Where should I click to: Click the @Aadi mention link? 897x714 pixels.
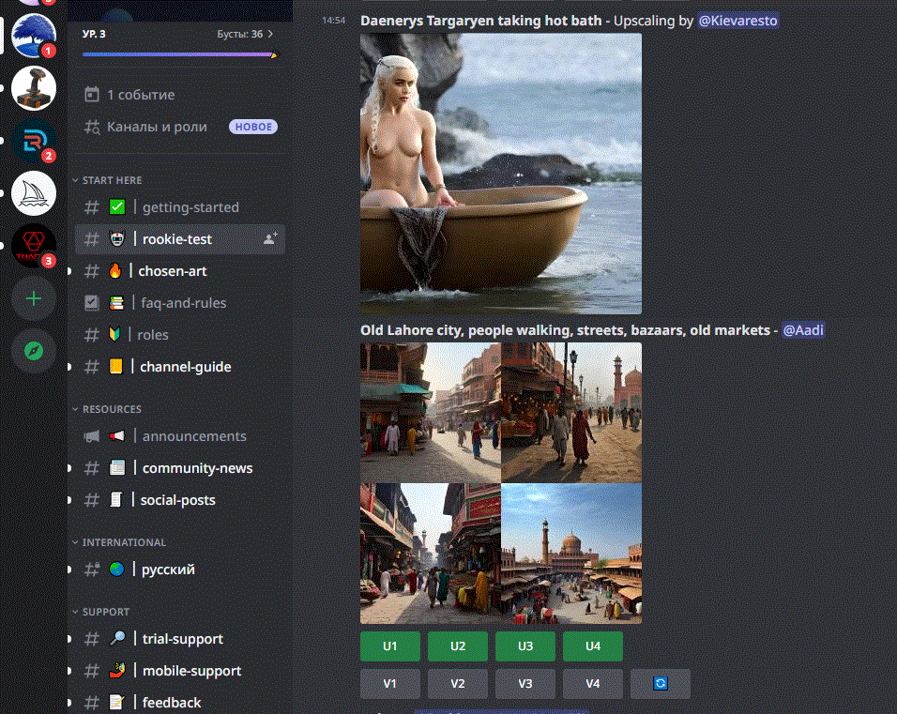(803, 329)
